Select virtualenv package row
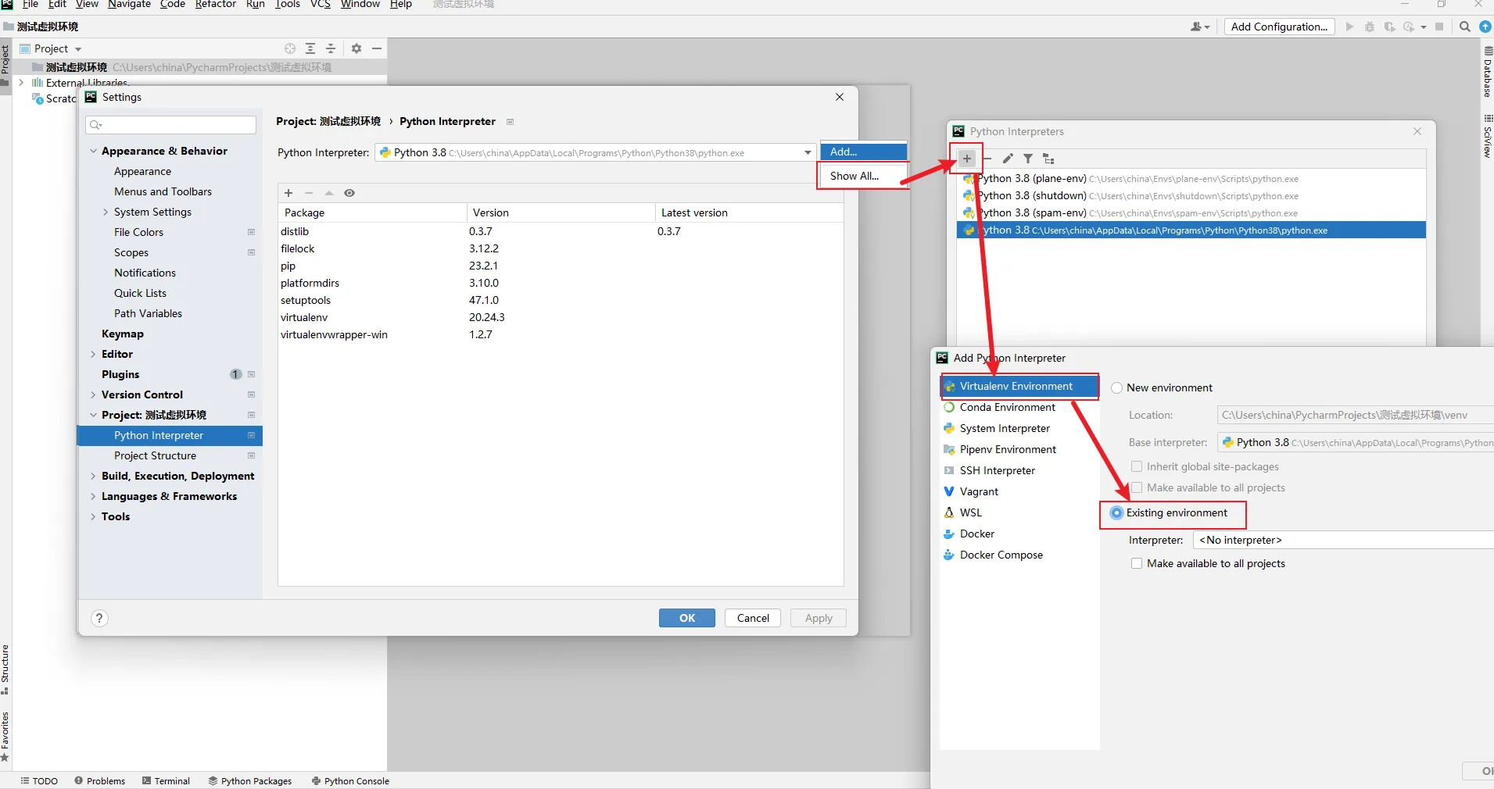Image resolution: width=1494 pixels, height=789 pixels. [x=561, y=317]
